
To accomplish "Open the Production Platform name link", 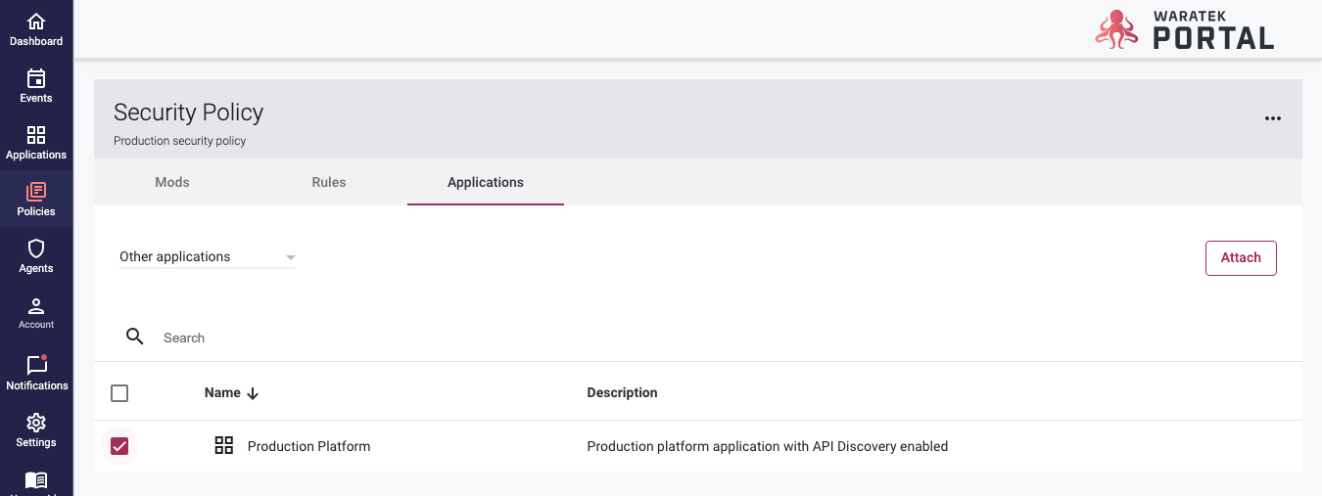I will [x=308, y=446].
